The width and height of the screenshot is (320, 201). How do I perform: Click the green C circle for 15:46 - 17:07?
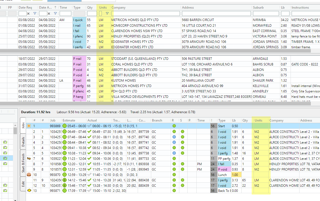(65, 186)
